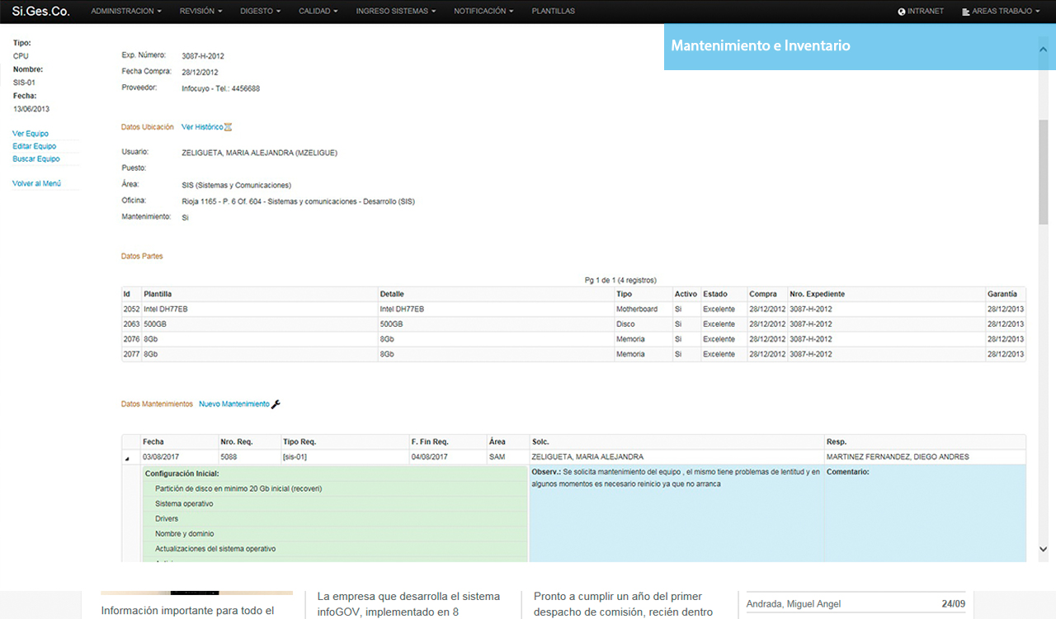1056x619 pixels.
Task: Click the wrench icon beside Nuevo Mantenimiento
Action: click(276, 404)
